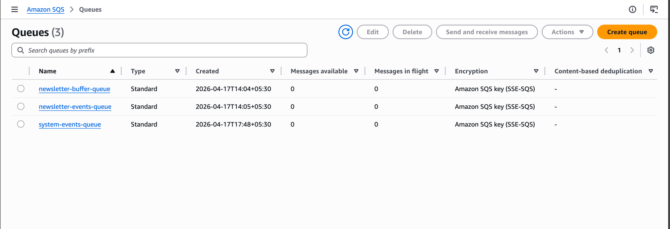Click the Encryption column header
This screenshot has height=229, width=670.
point(471,71)
